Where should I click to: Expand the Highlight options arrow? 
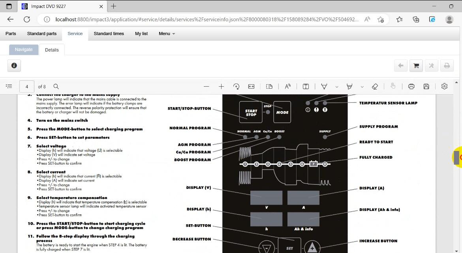coord(362,87)
